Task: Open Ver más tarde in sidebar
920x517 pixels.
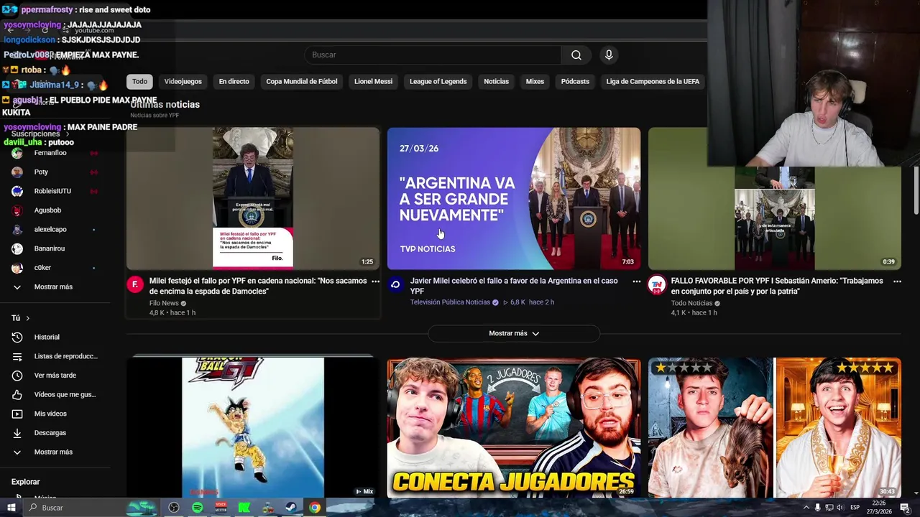Action: coord(56,376)
